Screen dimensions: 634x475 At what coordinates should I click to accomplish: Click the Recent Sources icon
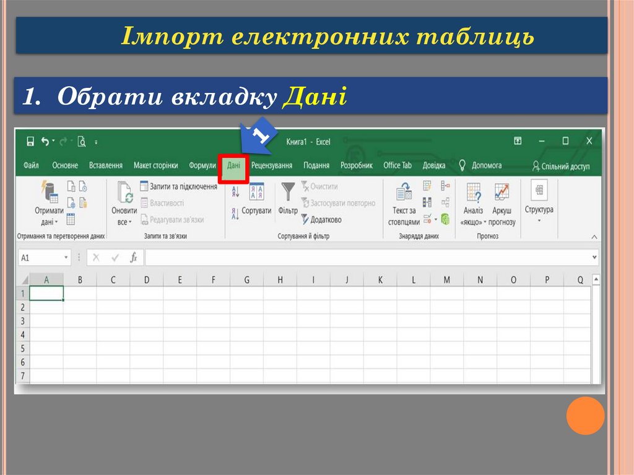pos(84,186)
